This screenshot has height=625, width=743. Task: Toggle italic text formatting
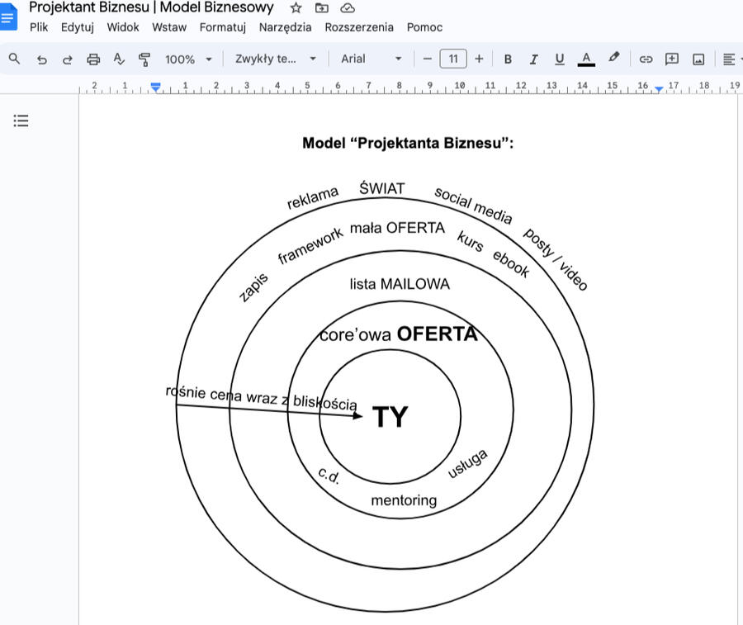(x=533, y=59)
